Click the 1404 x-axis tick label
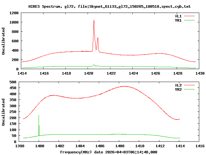 pyautogui.click(x=80, y=146)
